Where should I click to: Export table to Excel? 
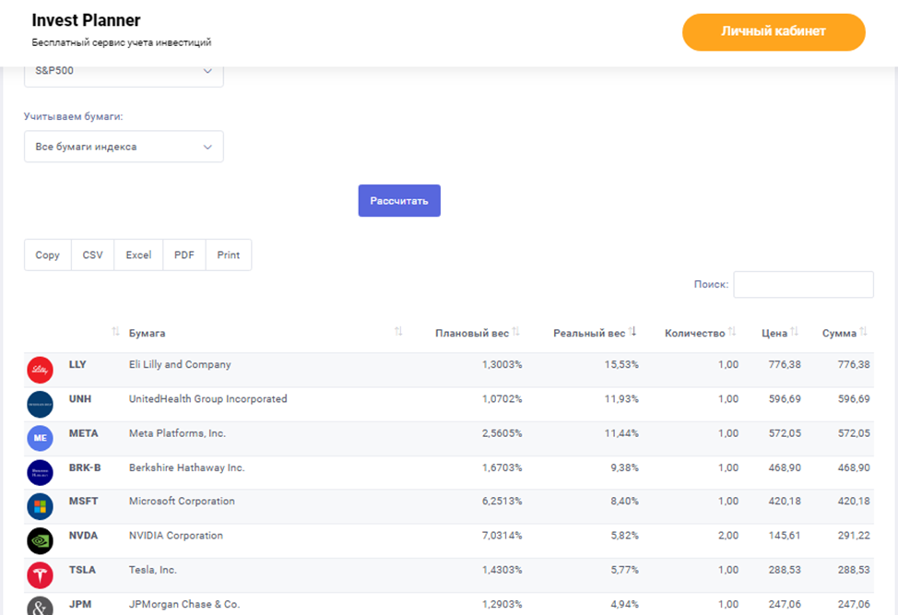(138, 254)
